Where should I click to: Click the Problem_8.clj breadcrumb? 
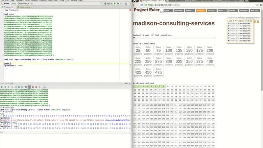[25, 4]
